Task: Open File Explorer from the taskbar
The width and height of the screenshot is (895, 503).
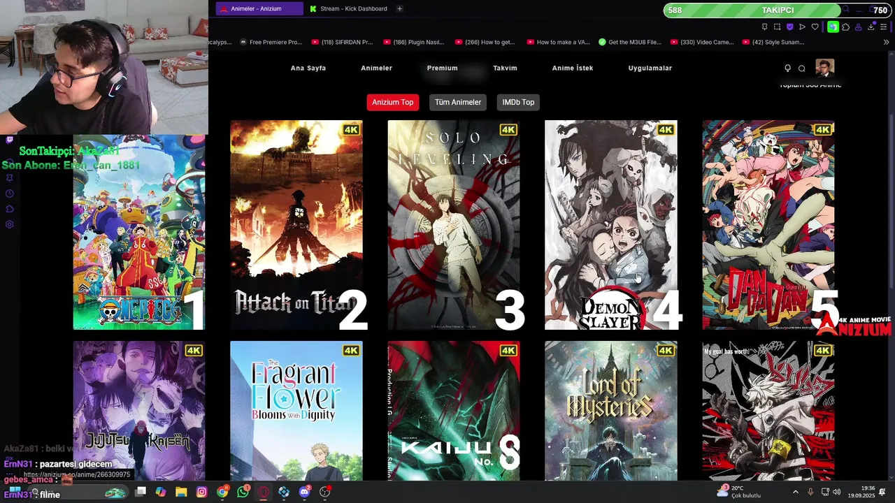Action: (181, 492)
